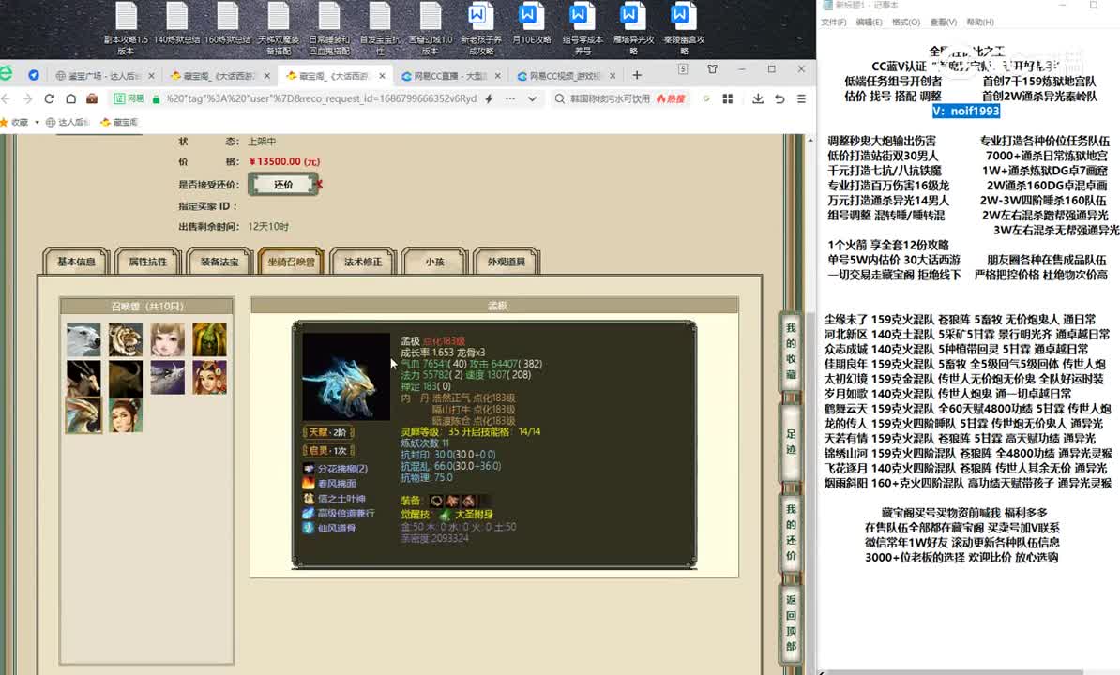Switch to the 网易CC直播 browser tab
Screen dimensions: 1120x675
pyautogui.click(x=450, y=76)
